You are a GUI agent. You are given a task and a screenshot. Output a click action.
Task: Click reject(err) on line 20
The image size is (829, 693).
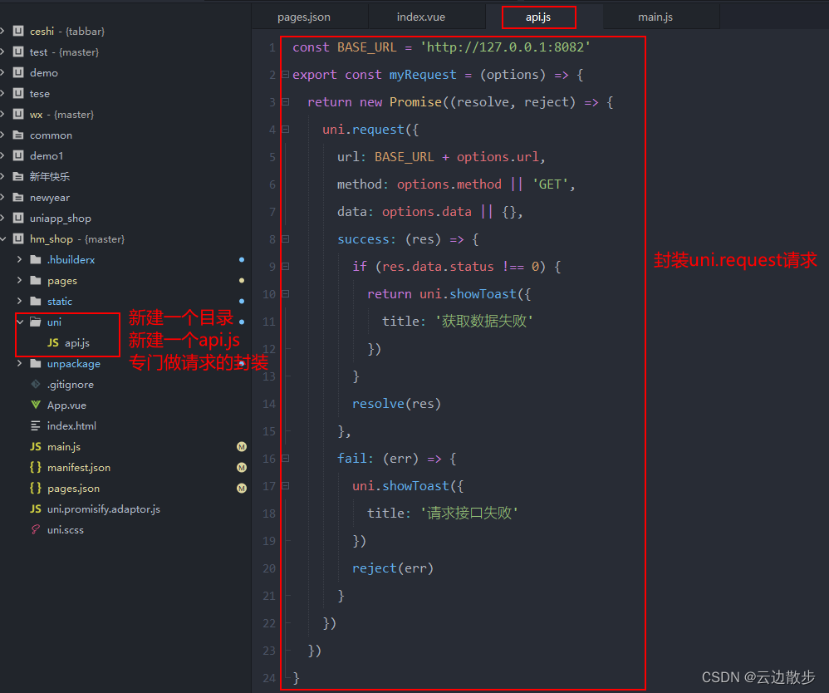coord(393,568)
